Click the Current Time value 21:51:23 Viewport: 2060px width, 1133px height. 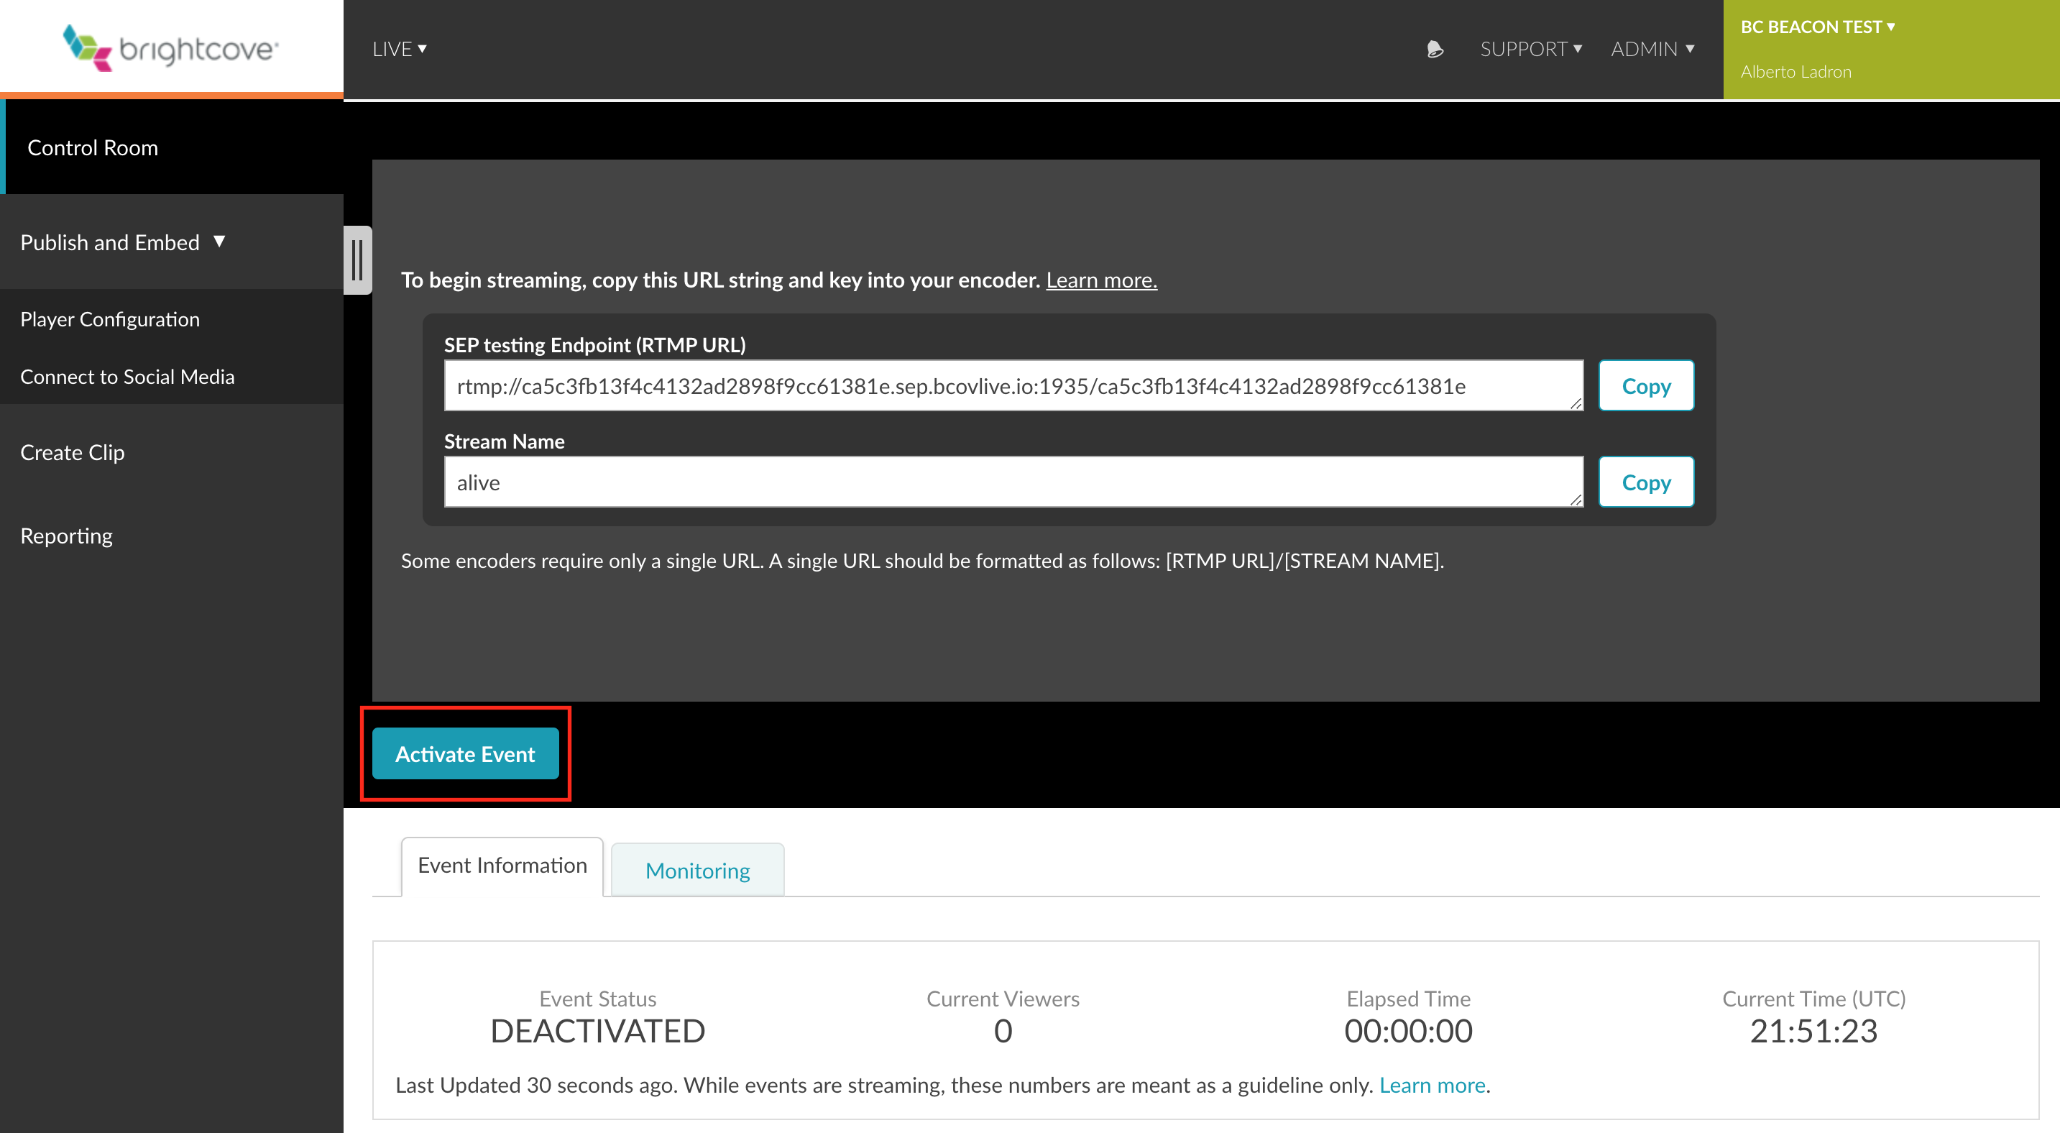pyautogui.click(x=1813, y=1031)
